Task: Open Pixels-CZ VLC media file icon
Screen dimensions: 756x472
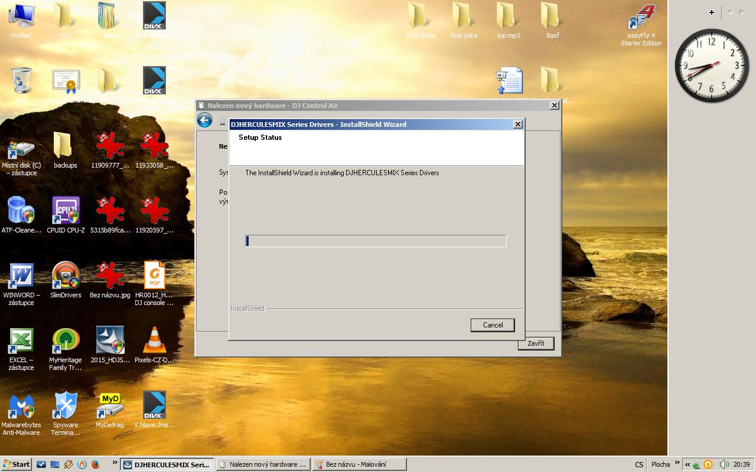Action: click(x=154, y=345)
